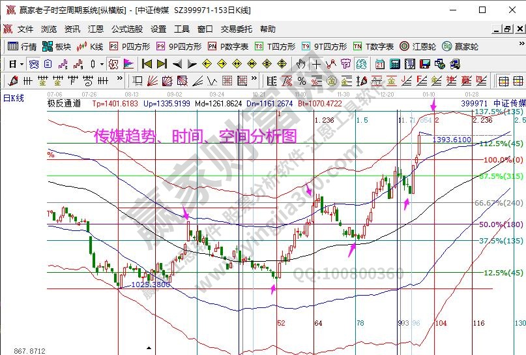Open the 交易委托 menu
Image resolution: width=526 pixels, height=355 pixels.
coord(236,29)
